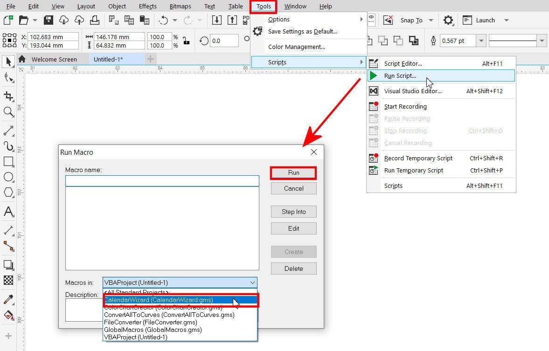549x351 pixels.
Task: Open the Window menu
Action: (295, 6)
